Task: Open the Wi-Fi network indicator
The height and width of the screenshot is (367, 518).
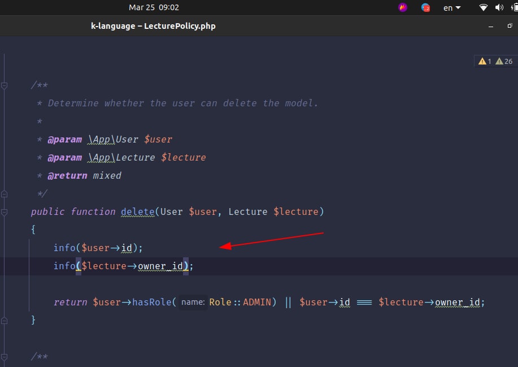Action: pyautogui.click(x=484, y=7)
